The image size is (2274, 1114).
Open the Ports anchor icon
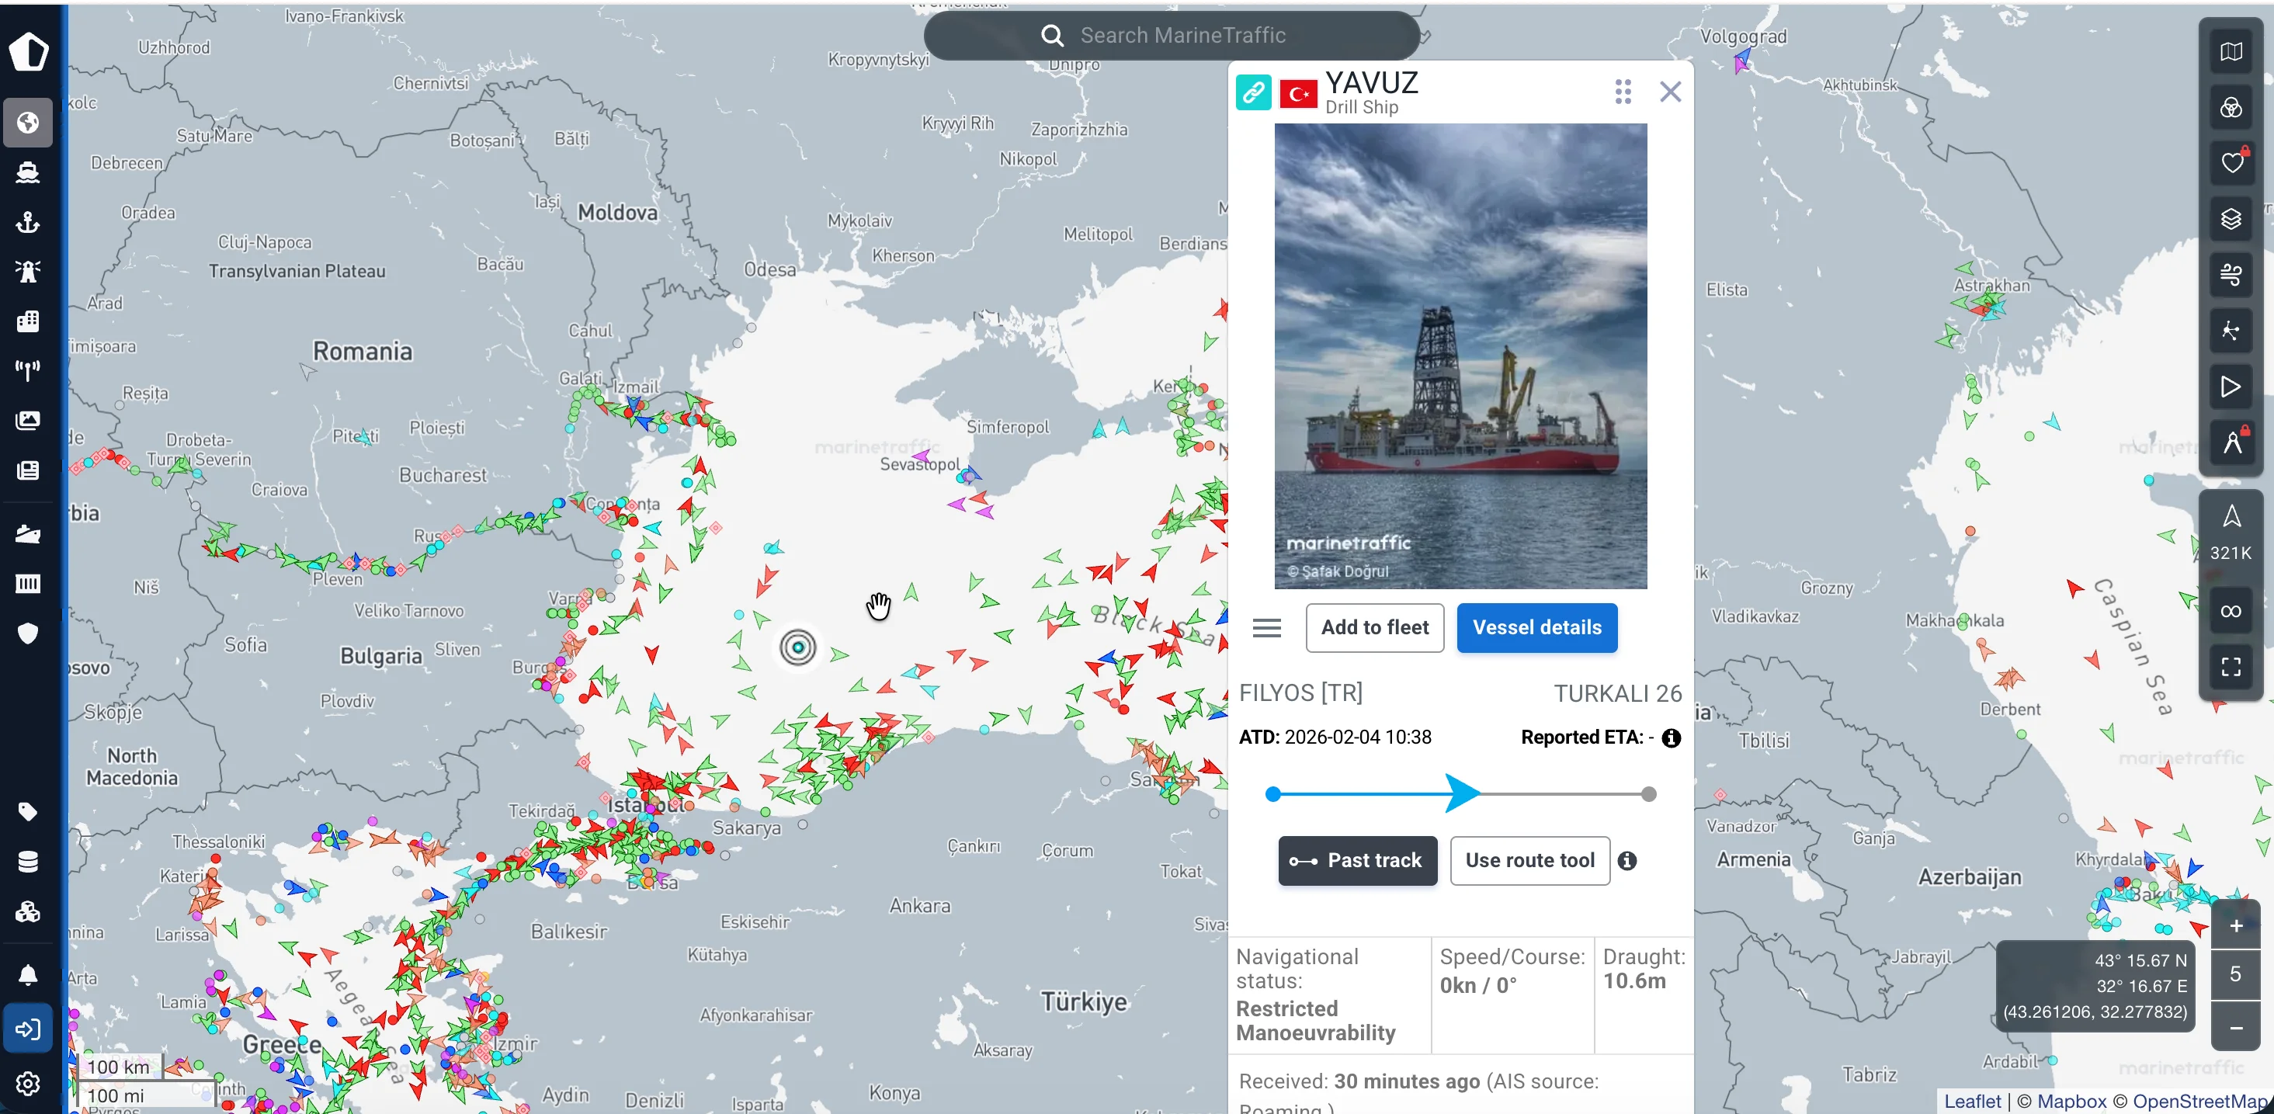click(28, 221)
